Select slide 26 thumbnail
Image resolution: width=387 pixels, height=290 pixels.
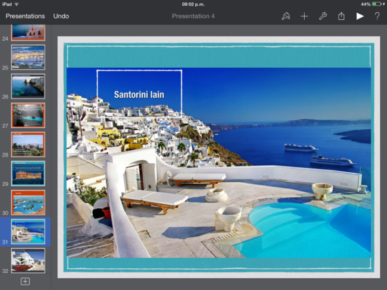[28, 86]
